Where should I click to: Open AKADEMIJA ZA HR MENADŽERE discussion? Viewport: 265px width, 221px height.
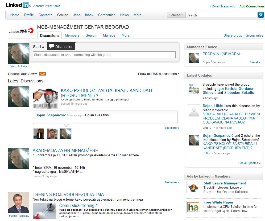point(65,151)
